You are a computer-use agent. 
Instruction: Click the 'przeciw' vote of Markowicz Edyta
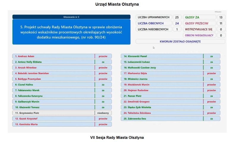pos(212,73)
